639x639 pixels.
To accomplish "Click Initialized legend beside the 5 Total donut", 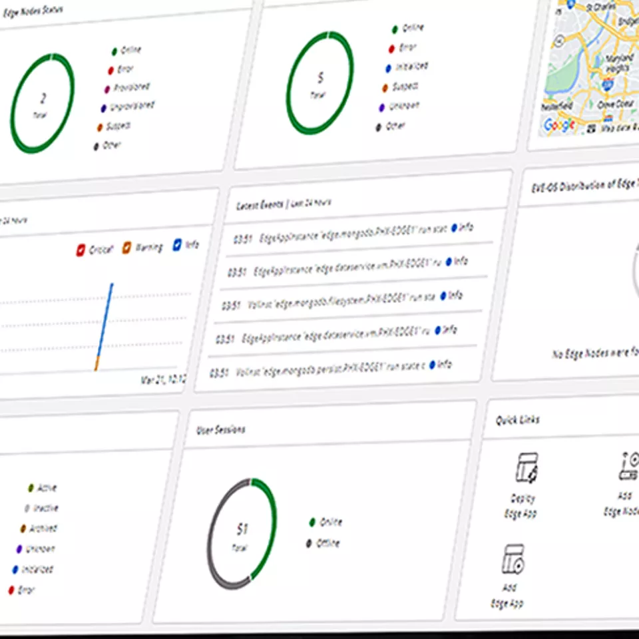I will 407,67.
